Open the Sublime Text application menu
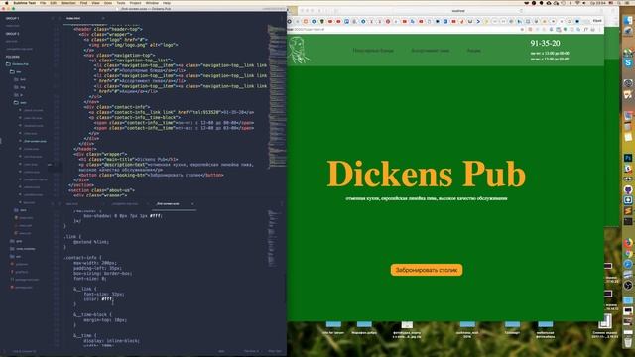Image resolution: width=635 pixels, height=357 pixels. 24,3
